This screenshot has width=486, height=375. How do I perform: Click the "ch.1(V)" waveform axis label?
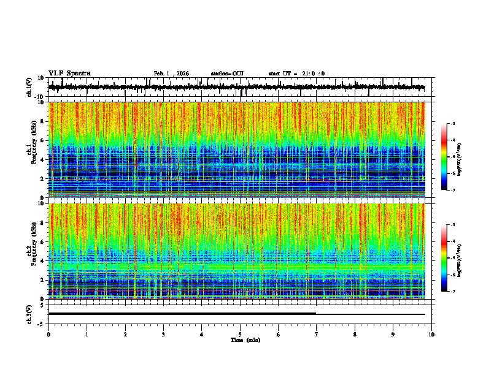[29, 87]
